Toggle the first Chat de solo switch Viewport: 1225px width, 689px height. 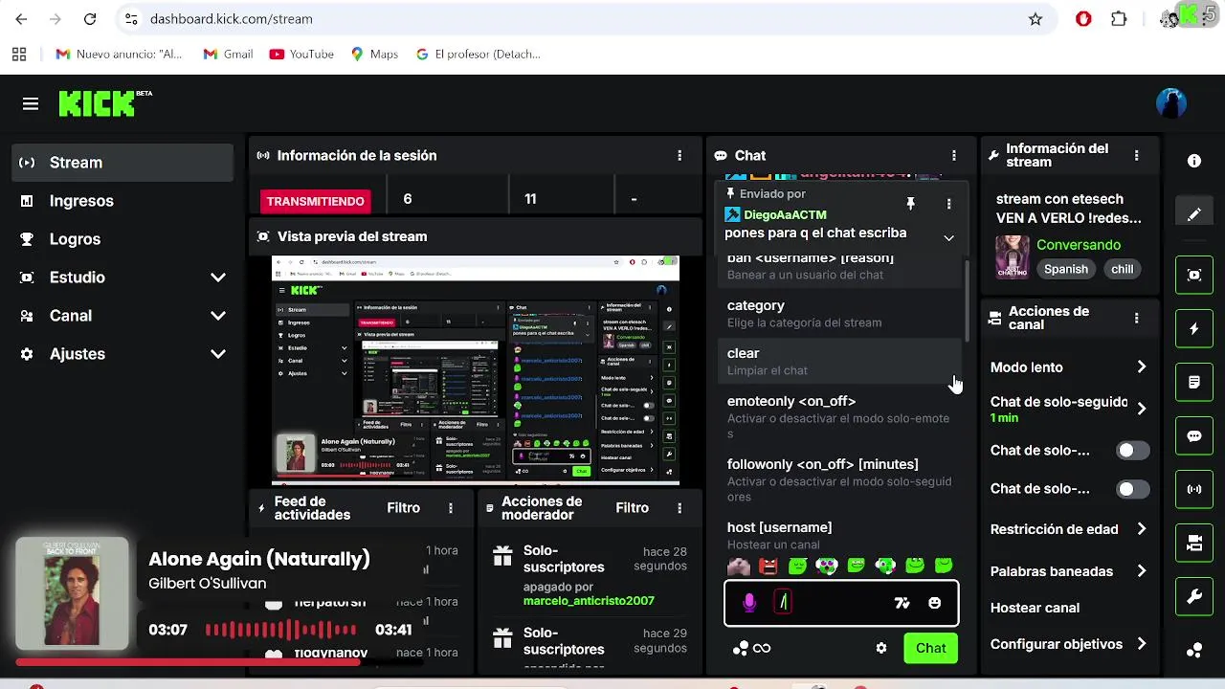[x=1133, y=450]
